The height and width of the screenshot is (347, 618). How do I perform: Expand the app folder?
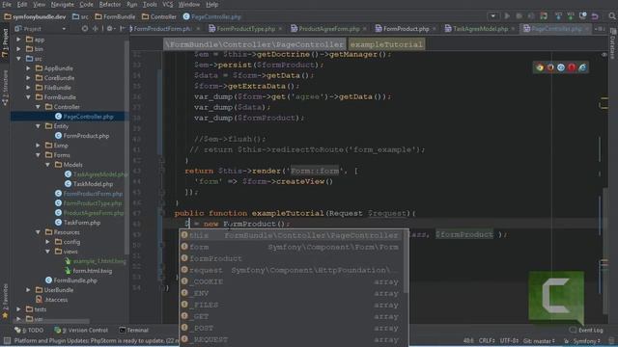pos(18,40)
